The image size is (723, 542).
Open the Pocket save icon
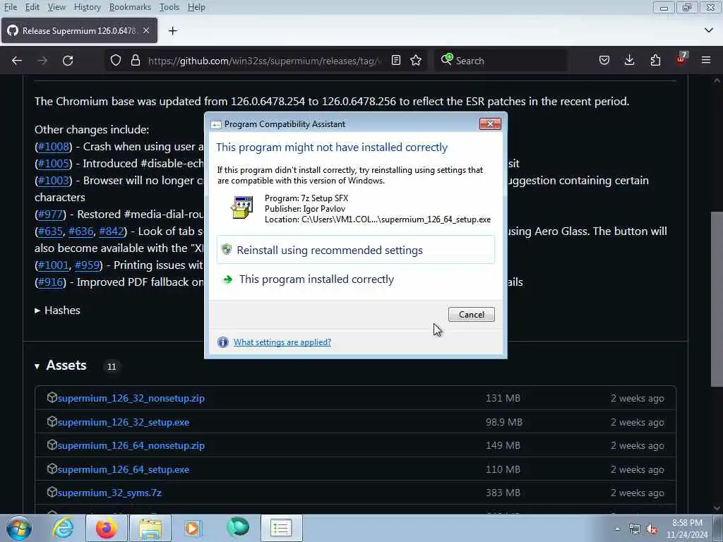pyautogui.click(x=604, y=61)
